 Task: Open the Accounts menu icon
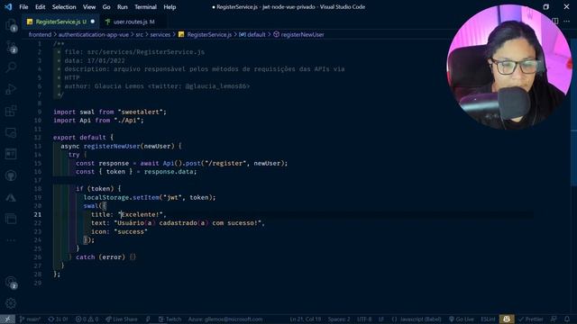click(11, 282)
